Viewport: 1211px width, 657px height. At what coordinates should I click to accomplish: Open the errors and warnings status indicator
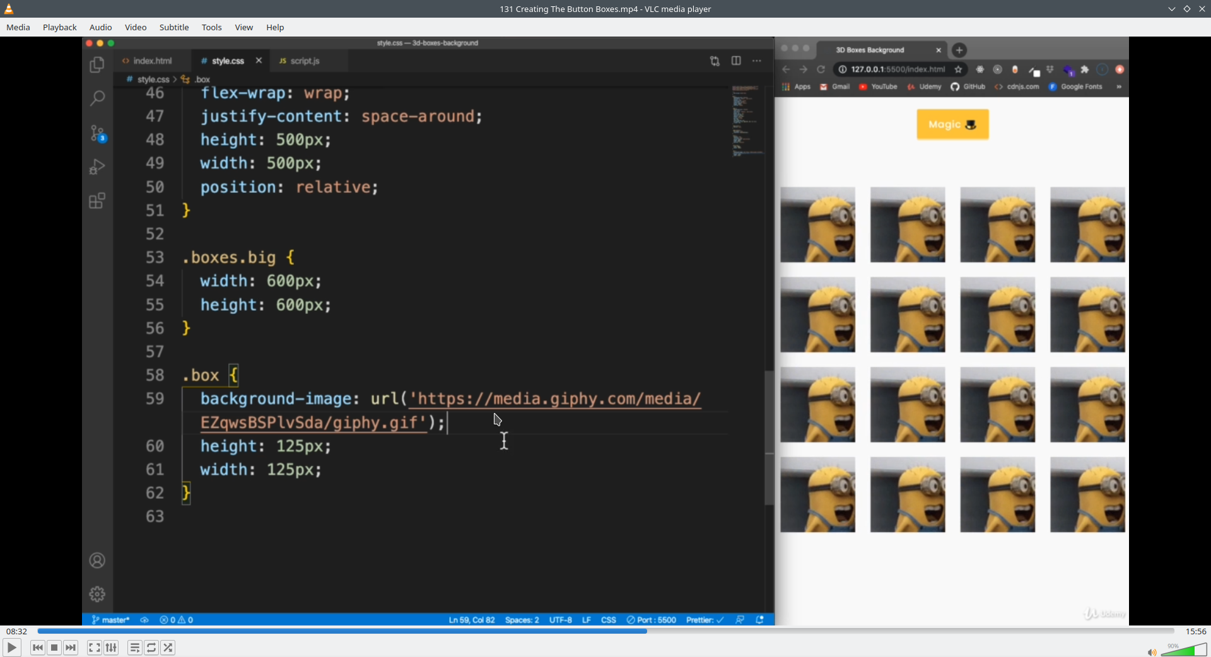coord(177,620)
